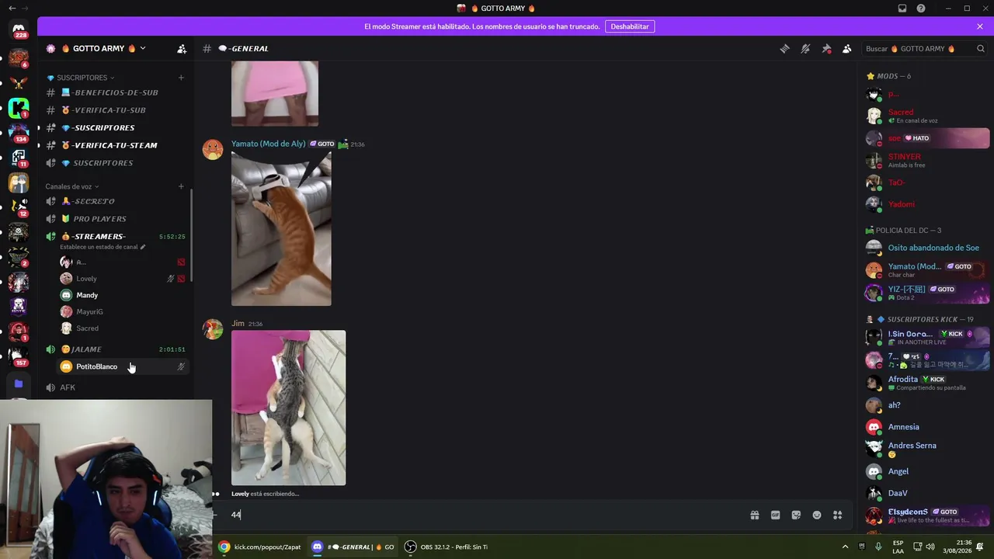
Task: Open the emoji picker
Action: [x=817, y=515]
